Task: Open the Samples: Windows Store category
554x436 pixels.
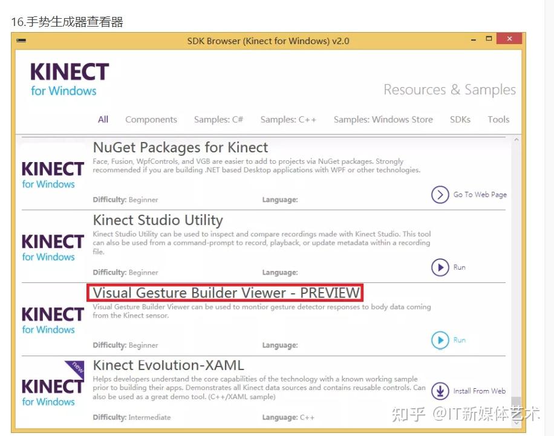Action: click(x=383, y=119)
